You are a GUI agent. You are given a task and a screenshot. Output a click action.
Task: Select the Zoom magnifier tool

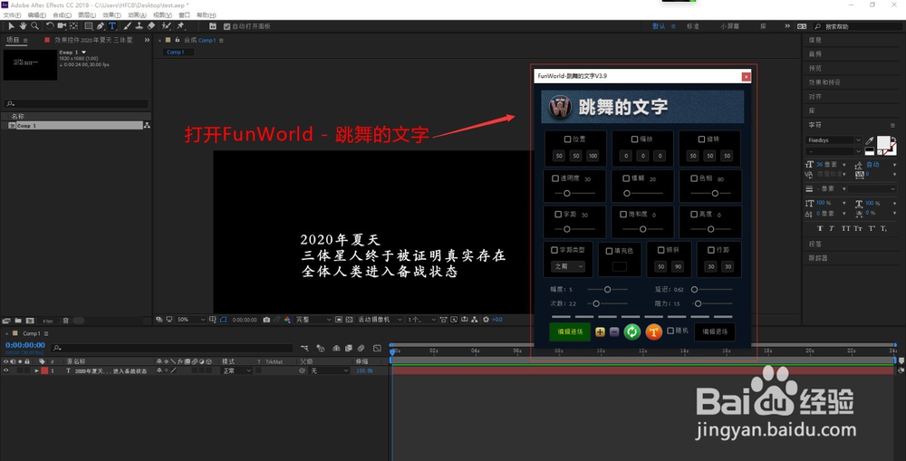tap(34, 26)
